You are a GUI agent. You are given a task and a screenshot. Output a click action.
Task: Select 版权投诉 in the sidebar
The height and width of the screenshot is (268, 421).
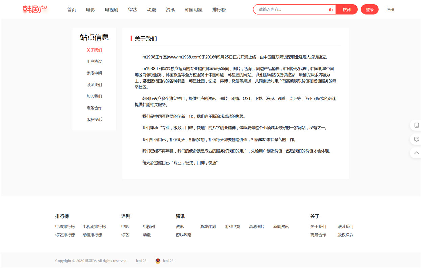click(x=94, y=120)
